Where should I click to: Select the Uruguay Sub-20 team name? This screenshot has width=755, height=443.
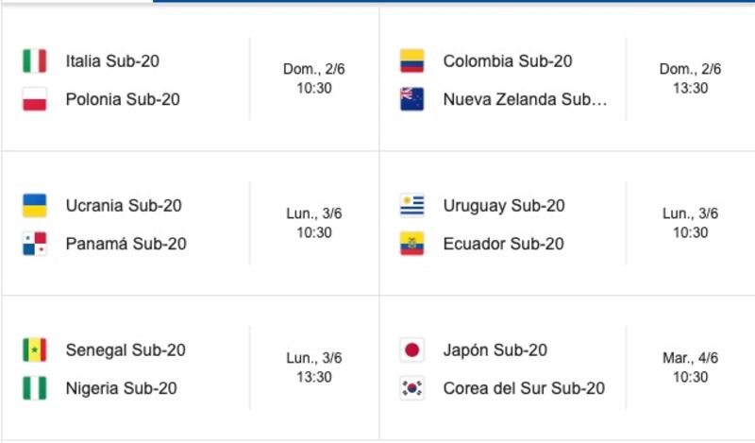[504, 206]
